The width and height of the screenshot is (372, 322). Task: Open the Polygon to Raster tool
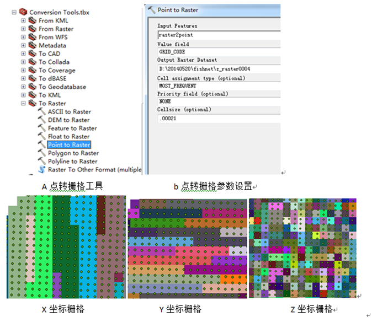click(73, 153)
